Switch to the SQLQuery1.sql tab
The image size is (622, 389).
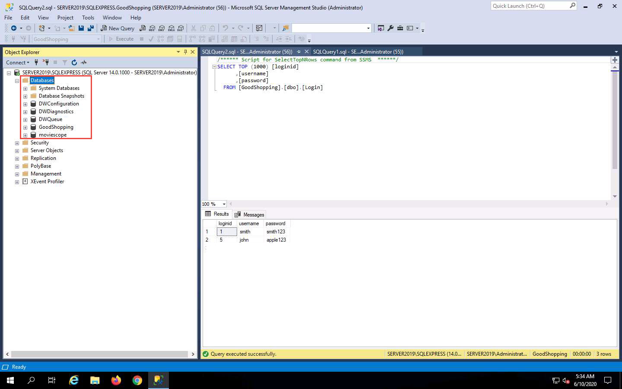point(358,51)
